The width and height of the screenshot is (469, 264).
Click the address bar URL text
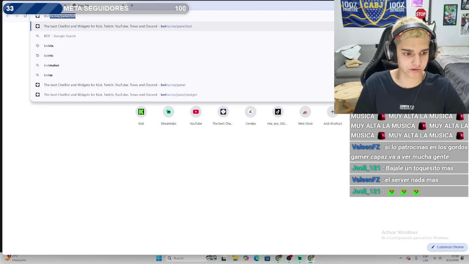pyautogui.click(x=60, y=16)
